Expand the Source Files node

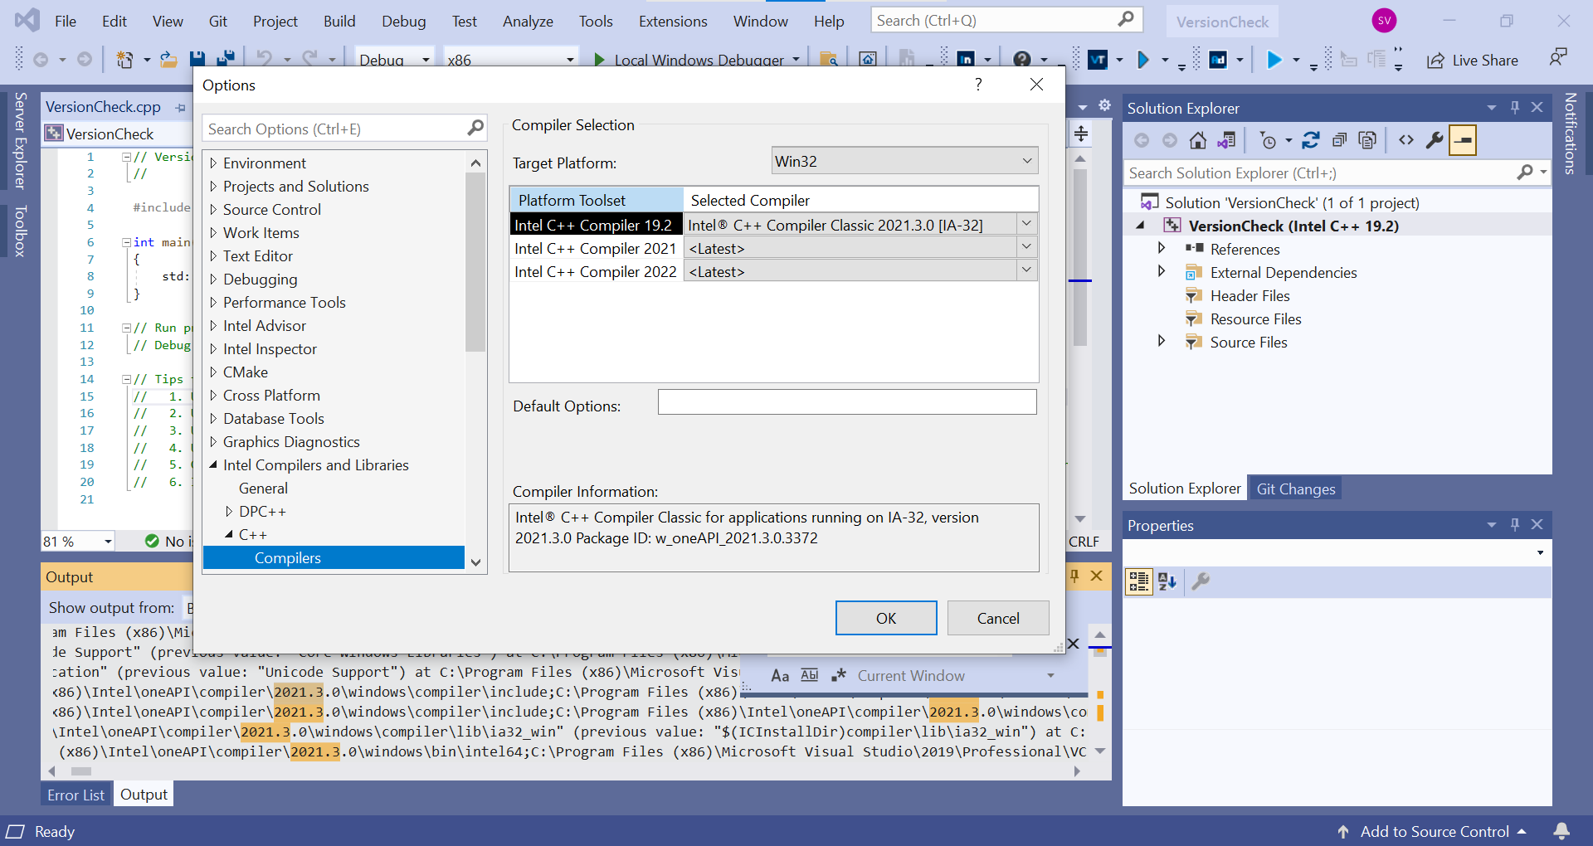[1161, 341]
